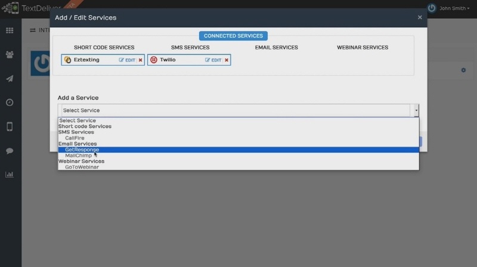Open the chat bubble messages icon
This screenshot has width=477, height=267.
tap(10, 151)
